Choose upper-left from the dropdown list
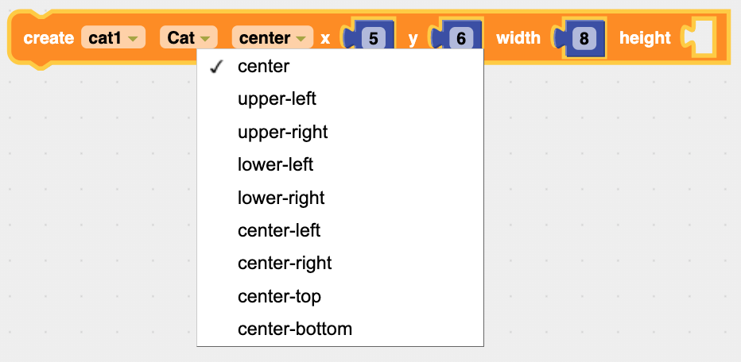The height and width of the screenshot is (362, 741). coord(339,99)
